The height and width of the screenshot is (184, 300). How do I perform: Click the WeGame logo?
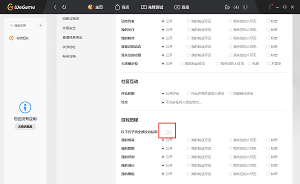(x=21, y=7)
